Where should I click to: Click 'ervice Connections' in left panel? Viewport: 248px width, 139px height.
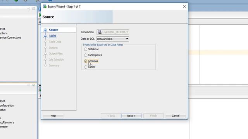tap(10, 37)
